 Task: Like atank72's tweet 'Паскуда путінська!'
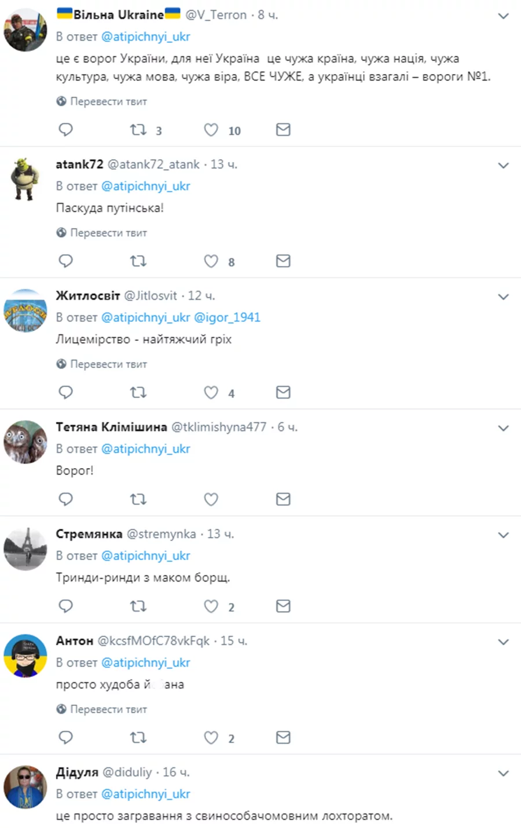click(211, 261)
